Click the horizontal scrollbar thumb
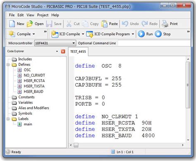This screenshot has width=196, height=161. 76,145
